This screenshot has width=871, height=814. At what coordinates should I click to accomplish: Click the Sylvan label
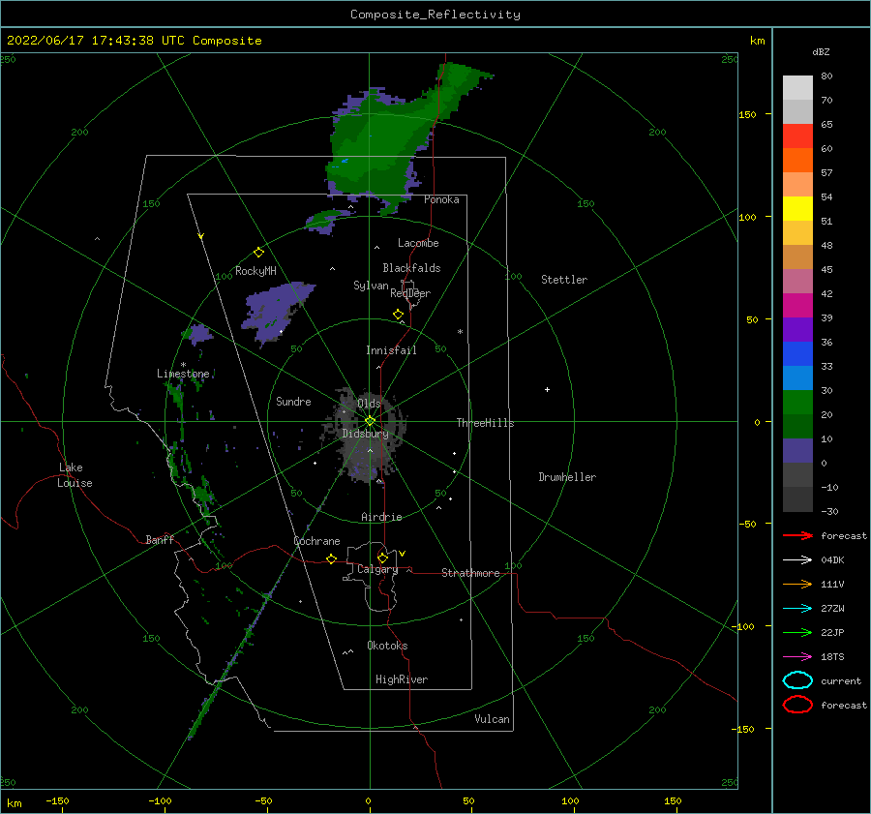[x=371, y=286]
